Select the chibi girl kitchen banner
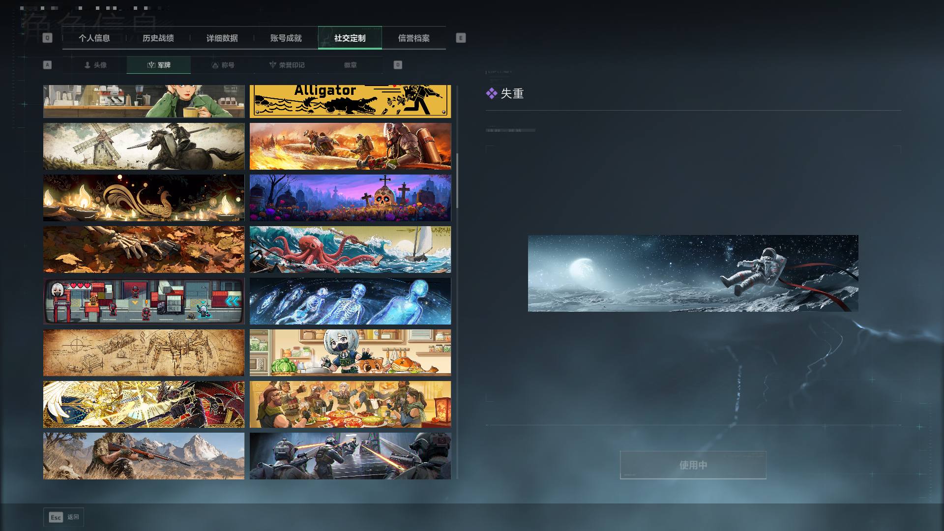The width and height of the screenshot is (944, 531). coord(350,353)
